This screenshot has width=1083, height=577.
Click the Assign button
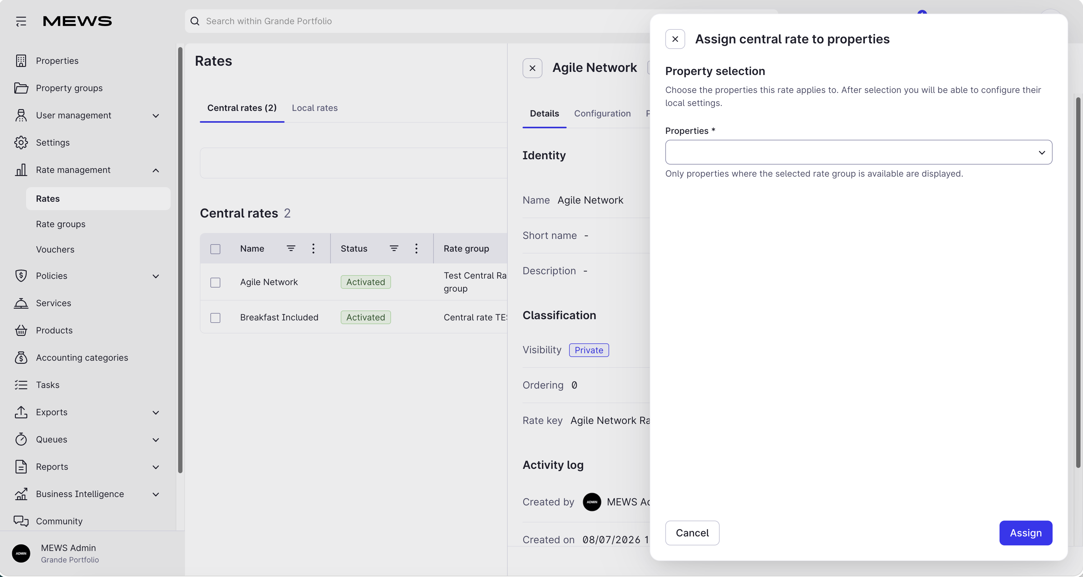[1025, 532]
